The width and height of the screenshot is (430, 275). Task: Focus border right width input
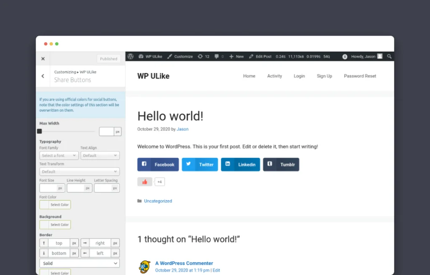[100, 243]
